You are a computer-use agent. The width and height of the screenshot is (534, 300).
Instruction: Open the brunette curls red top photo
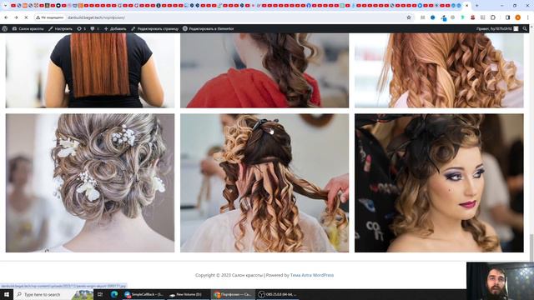(264, 70)
